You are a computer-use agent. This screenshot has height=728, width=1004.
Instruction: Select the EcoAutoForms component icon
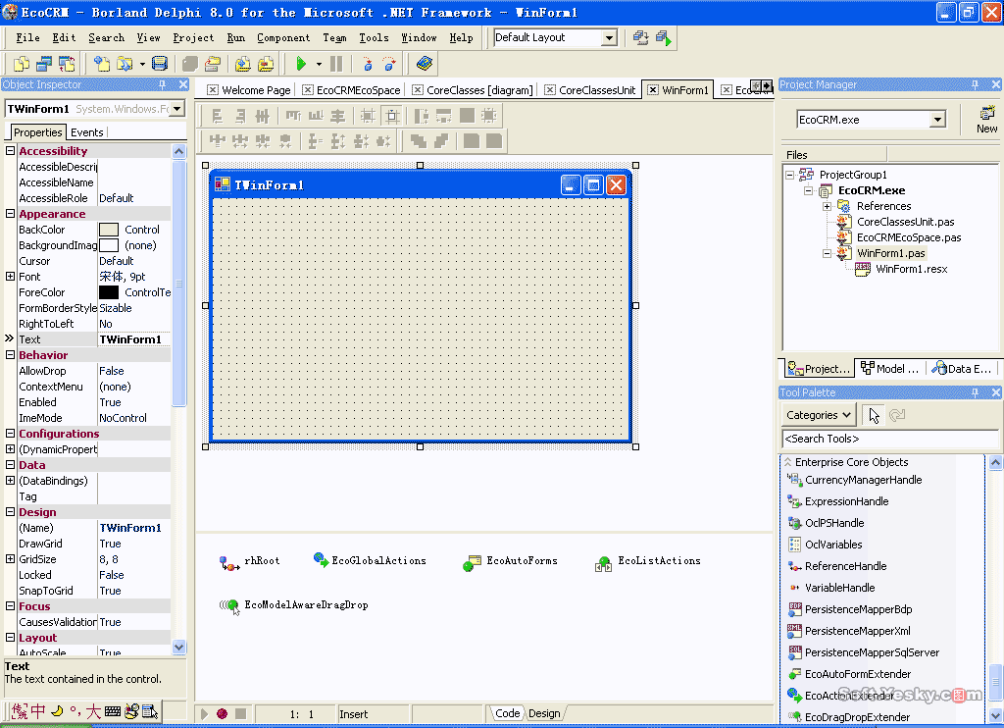pyautogui.click(x=472, y=563)
